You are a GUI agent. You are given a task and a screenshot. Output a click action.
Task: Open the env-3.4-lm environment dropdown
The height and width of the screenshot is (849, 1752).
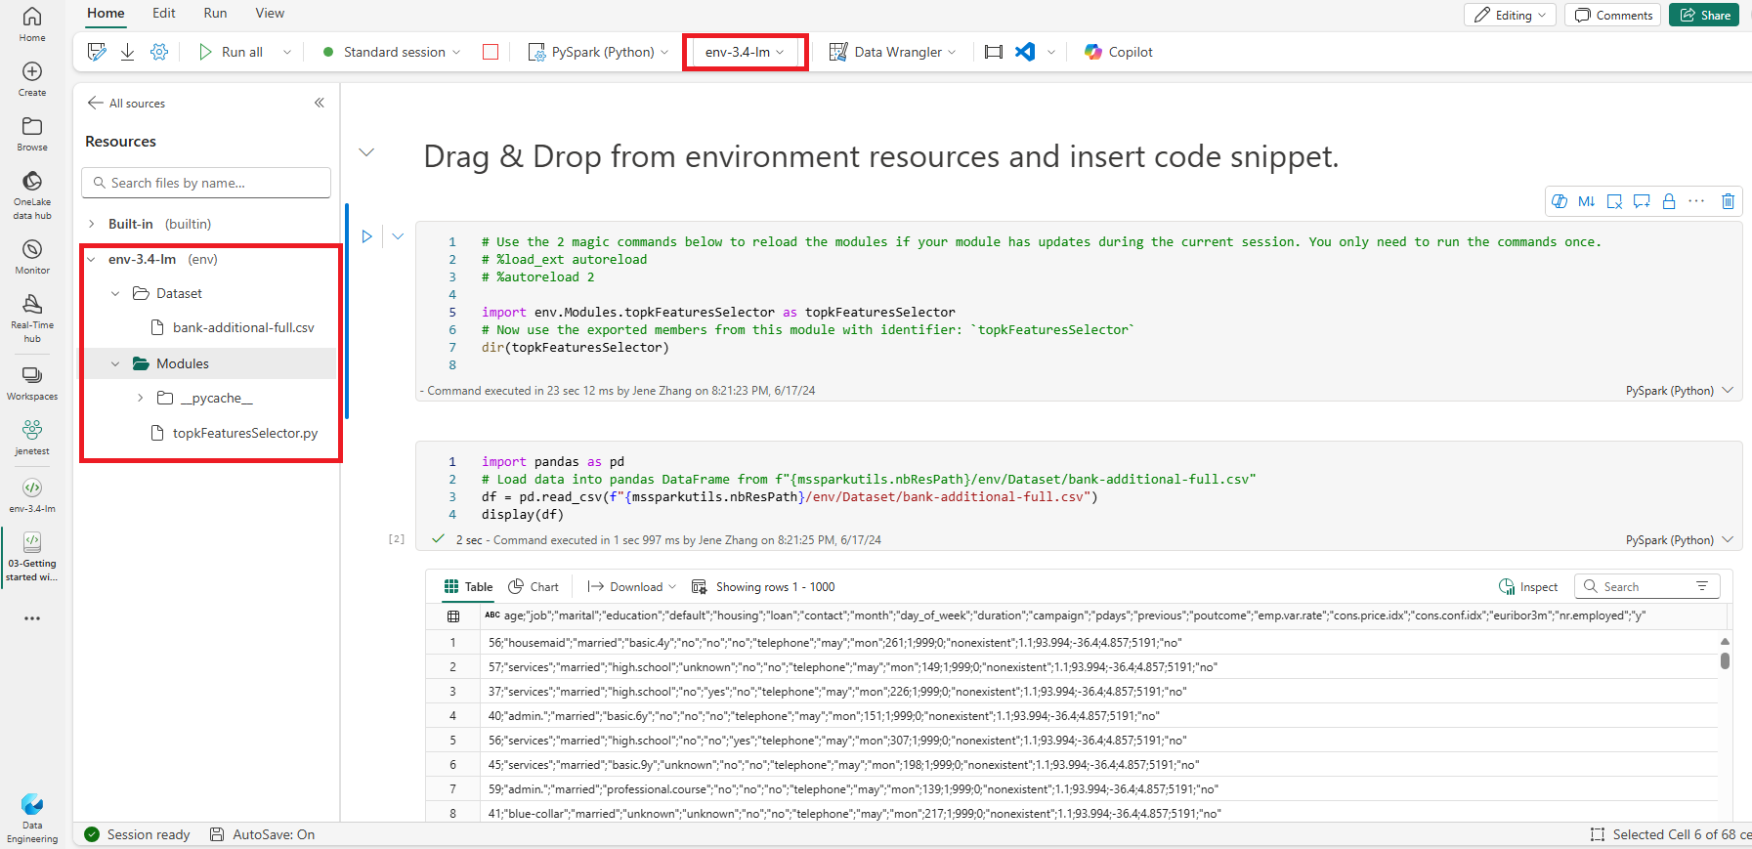point(745,52)
